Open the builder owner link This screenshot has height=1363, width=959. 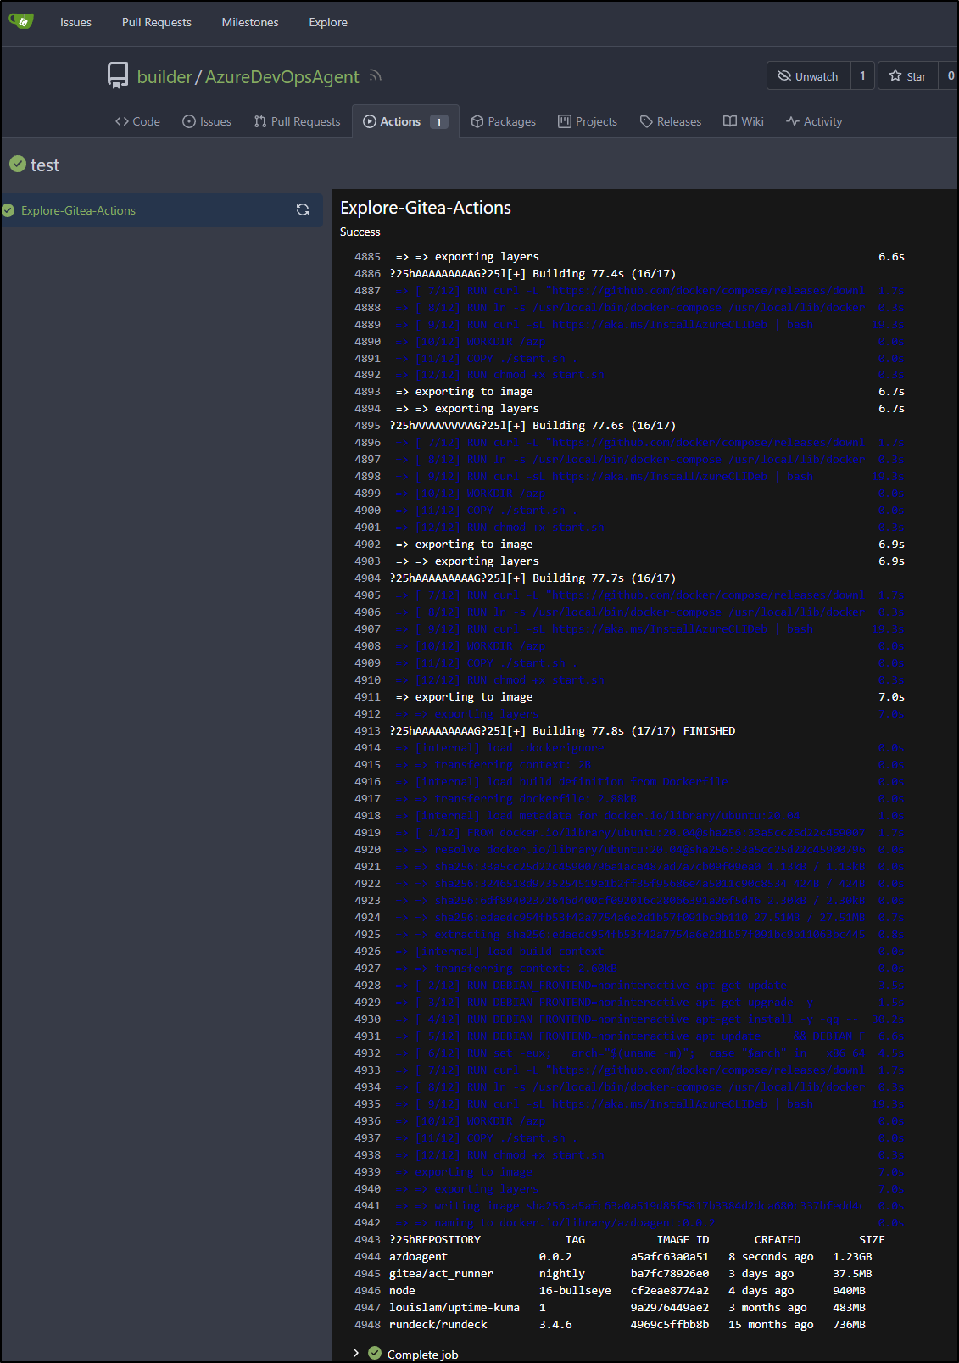point(164,76)
